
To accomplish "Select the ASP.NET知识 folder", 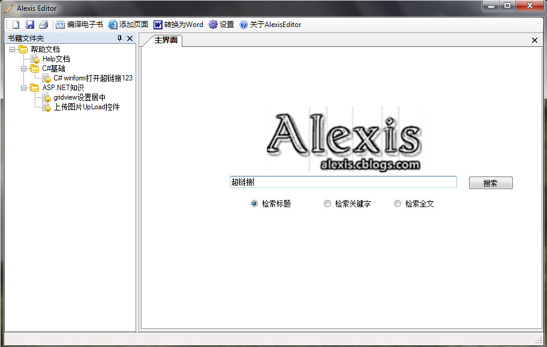I will click(x=63, y=88).
